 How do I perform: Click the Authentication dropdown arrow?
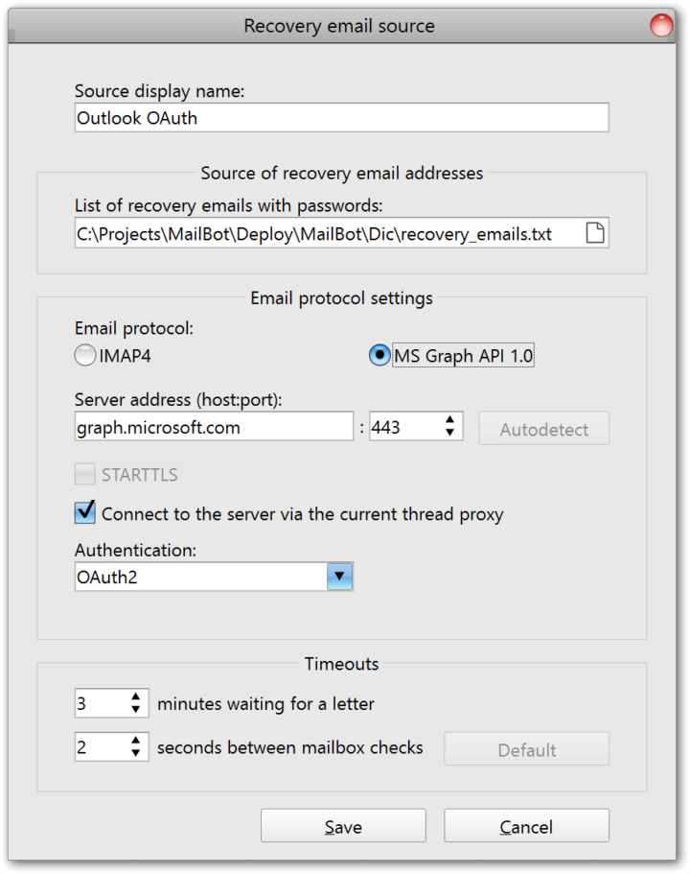pos(340,576)
